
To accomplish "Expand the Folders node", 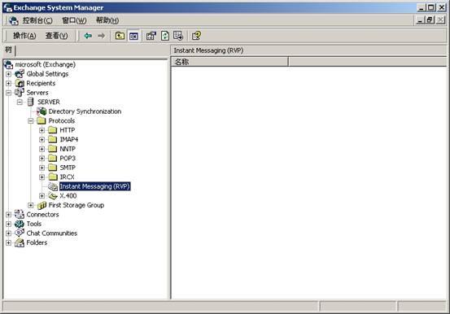I will tap(9, 242).
